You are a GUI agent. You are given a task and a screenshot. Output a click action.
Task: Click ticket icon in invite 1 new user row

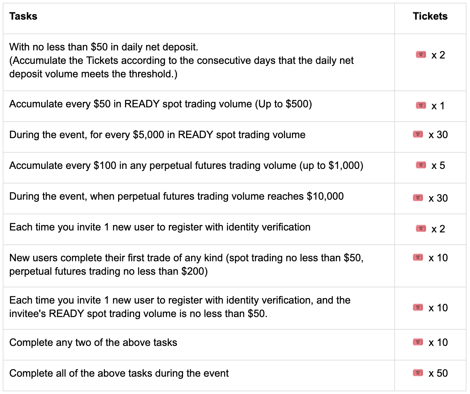coord(421,229)
